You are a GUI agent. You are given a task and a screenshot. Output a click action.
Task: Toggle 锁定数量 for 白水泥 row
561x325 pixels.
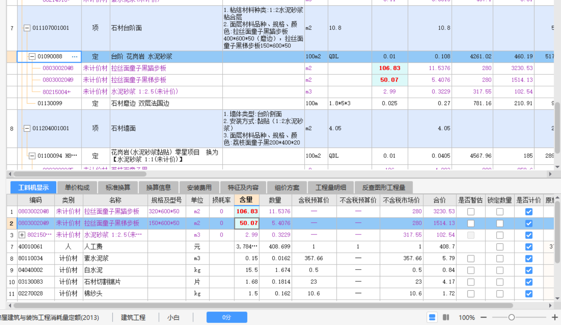click(x=499, y=270)
